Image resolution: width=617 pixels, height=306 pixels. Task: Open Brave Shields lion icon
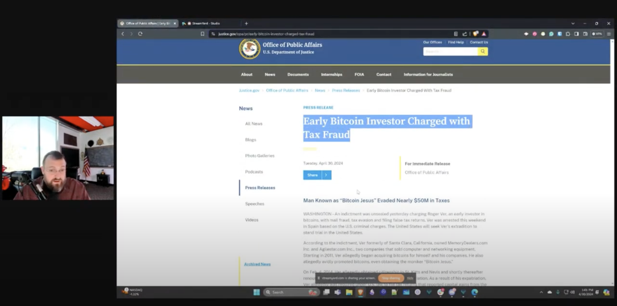coord(475,34)
